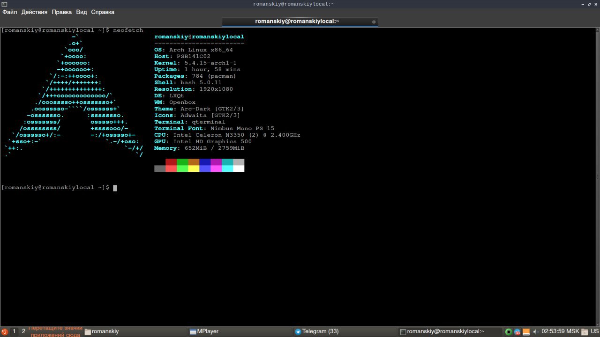The height and width of the screenshot is (337, 600).
Task: Click the bright magenta color block
Action: (x=216, y=168)
